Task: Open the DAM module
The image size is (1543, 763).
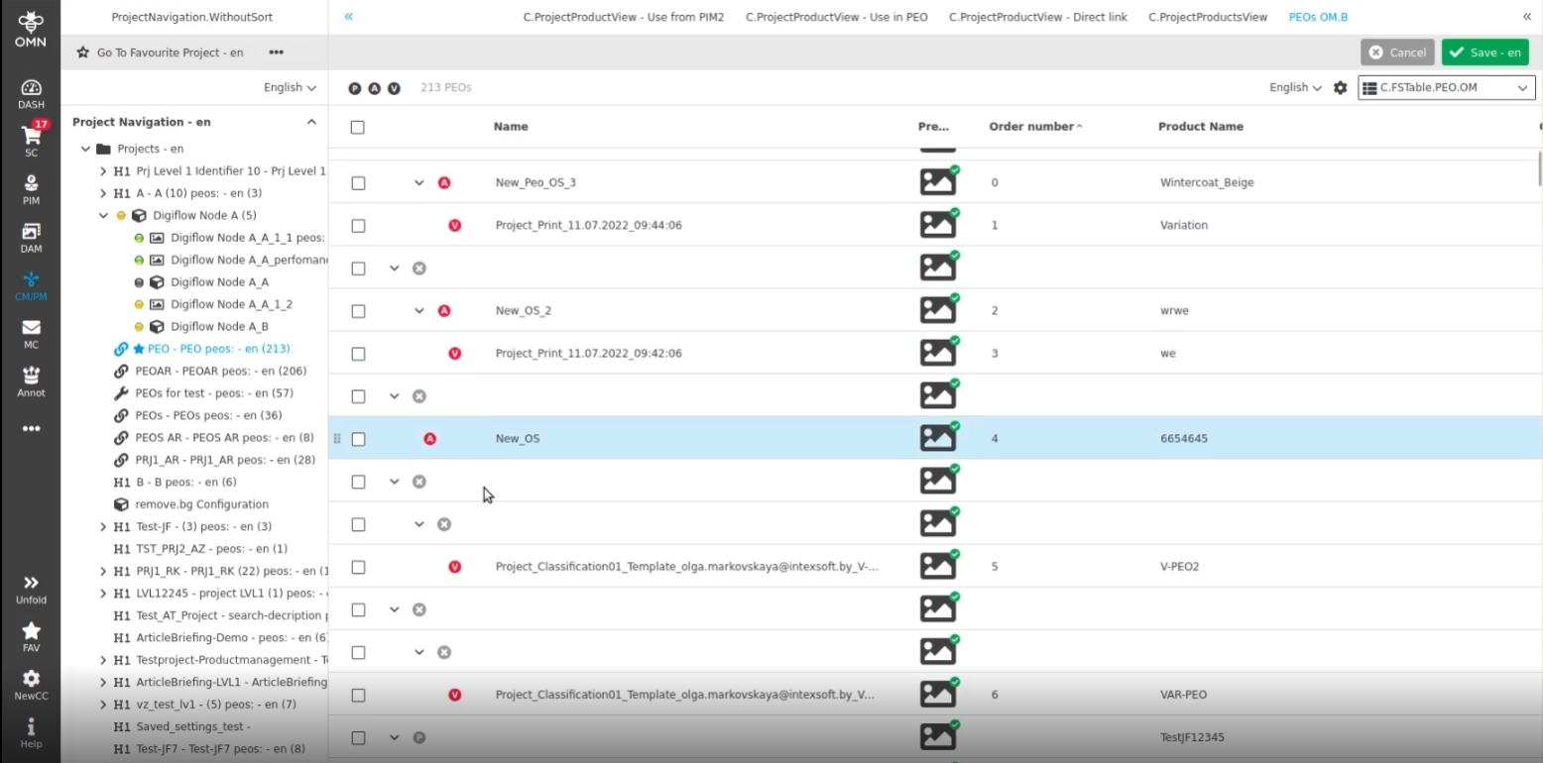Action: [x=31, y=238]
